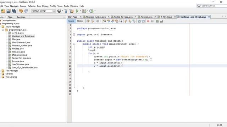This screenshot has width=227, height=127.
Task: Click the Save All icon
Action: [14, 11]
